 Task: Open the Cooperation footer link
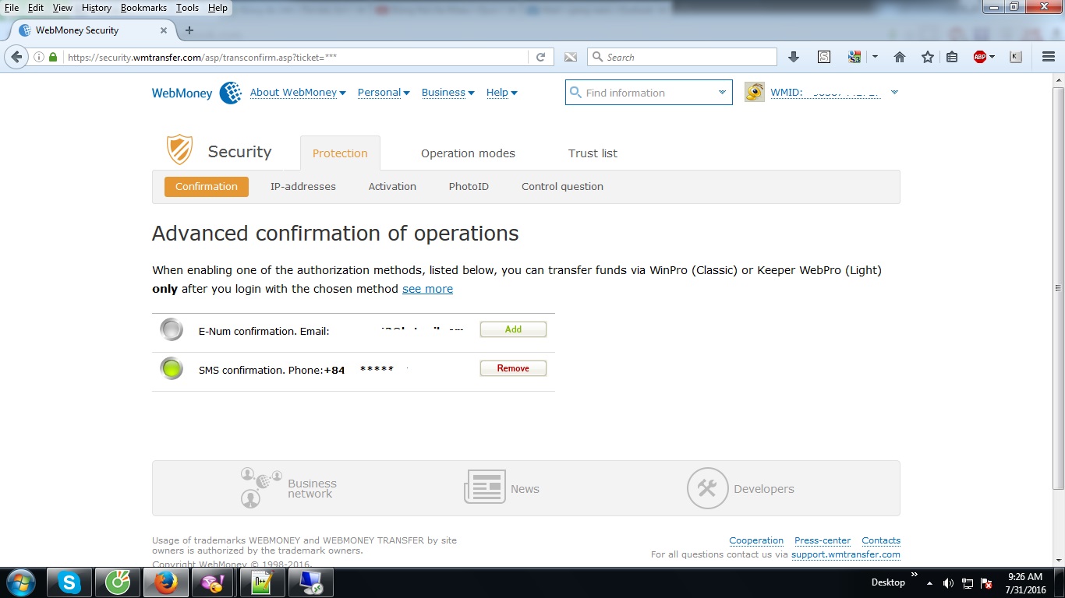pos(756,540)
